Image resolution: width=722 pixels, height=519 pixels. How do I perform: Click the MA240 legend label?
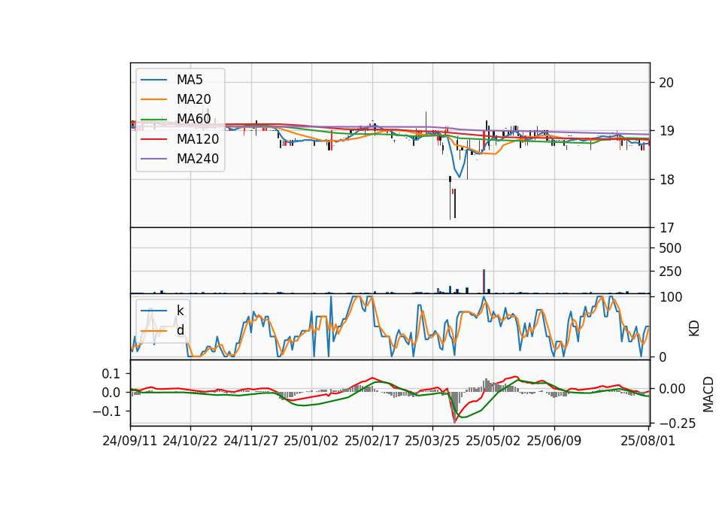198,159
